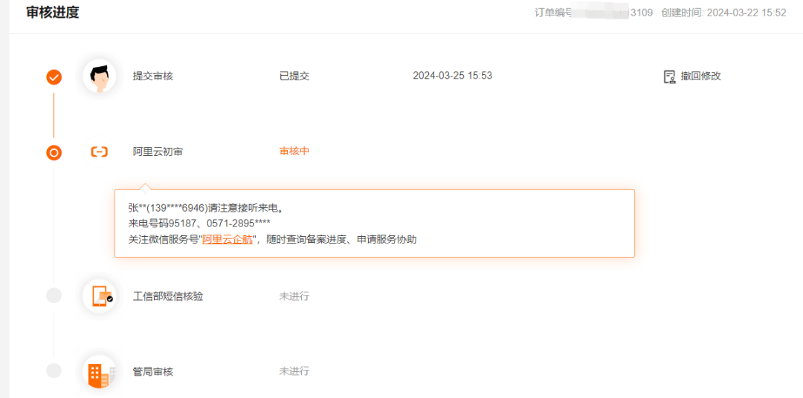Click the 撤回修改 document icon

click(669, 76)
